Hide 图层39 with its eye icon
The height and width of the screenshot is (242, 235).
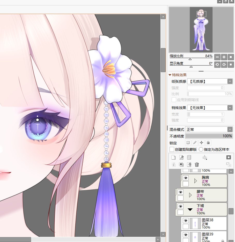point(186,235)
